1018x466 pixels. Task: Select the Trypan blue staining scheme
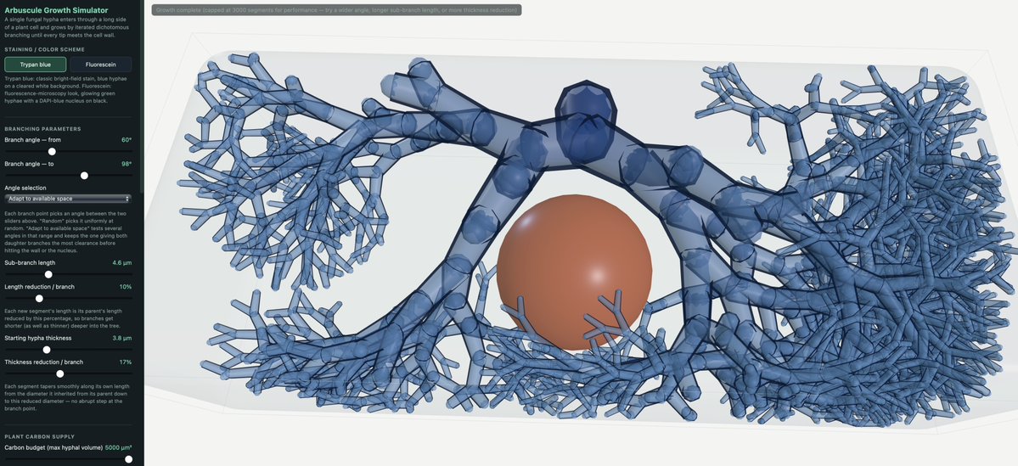tap(35, 65)
